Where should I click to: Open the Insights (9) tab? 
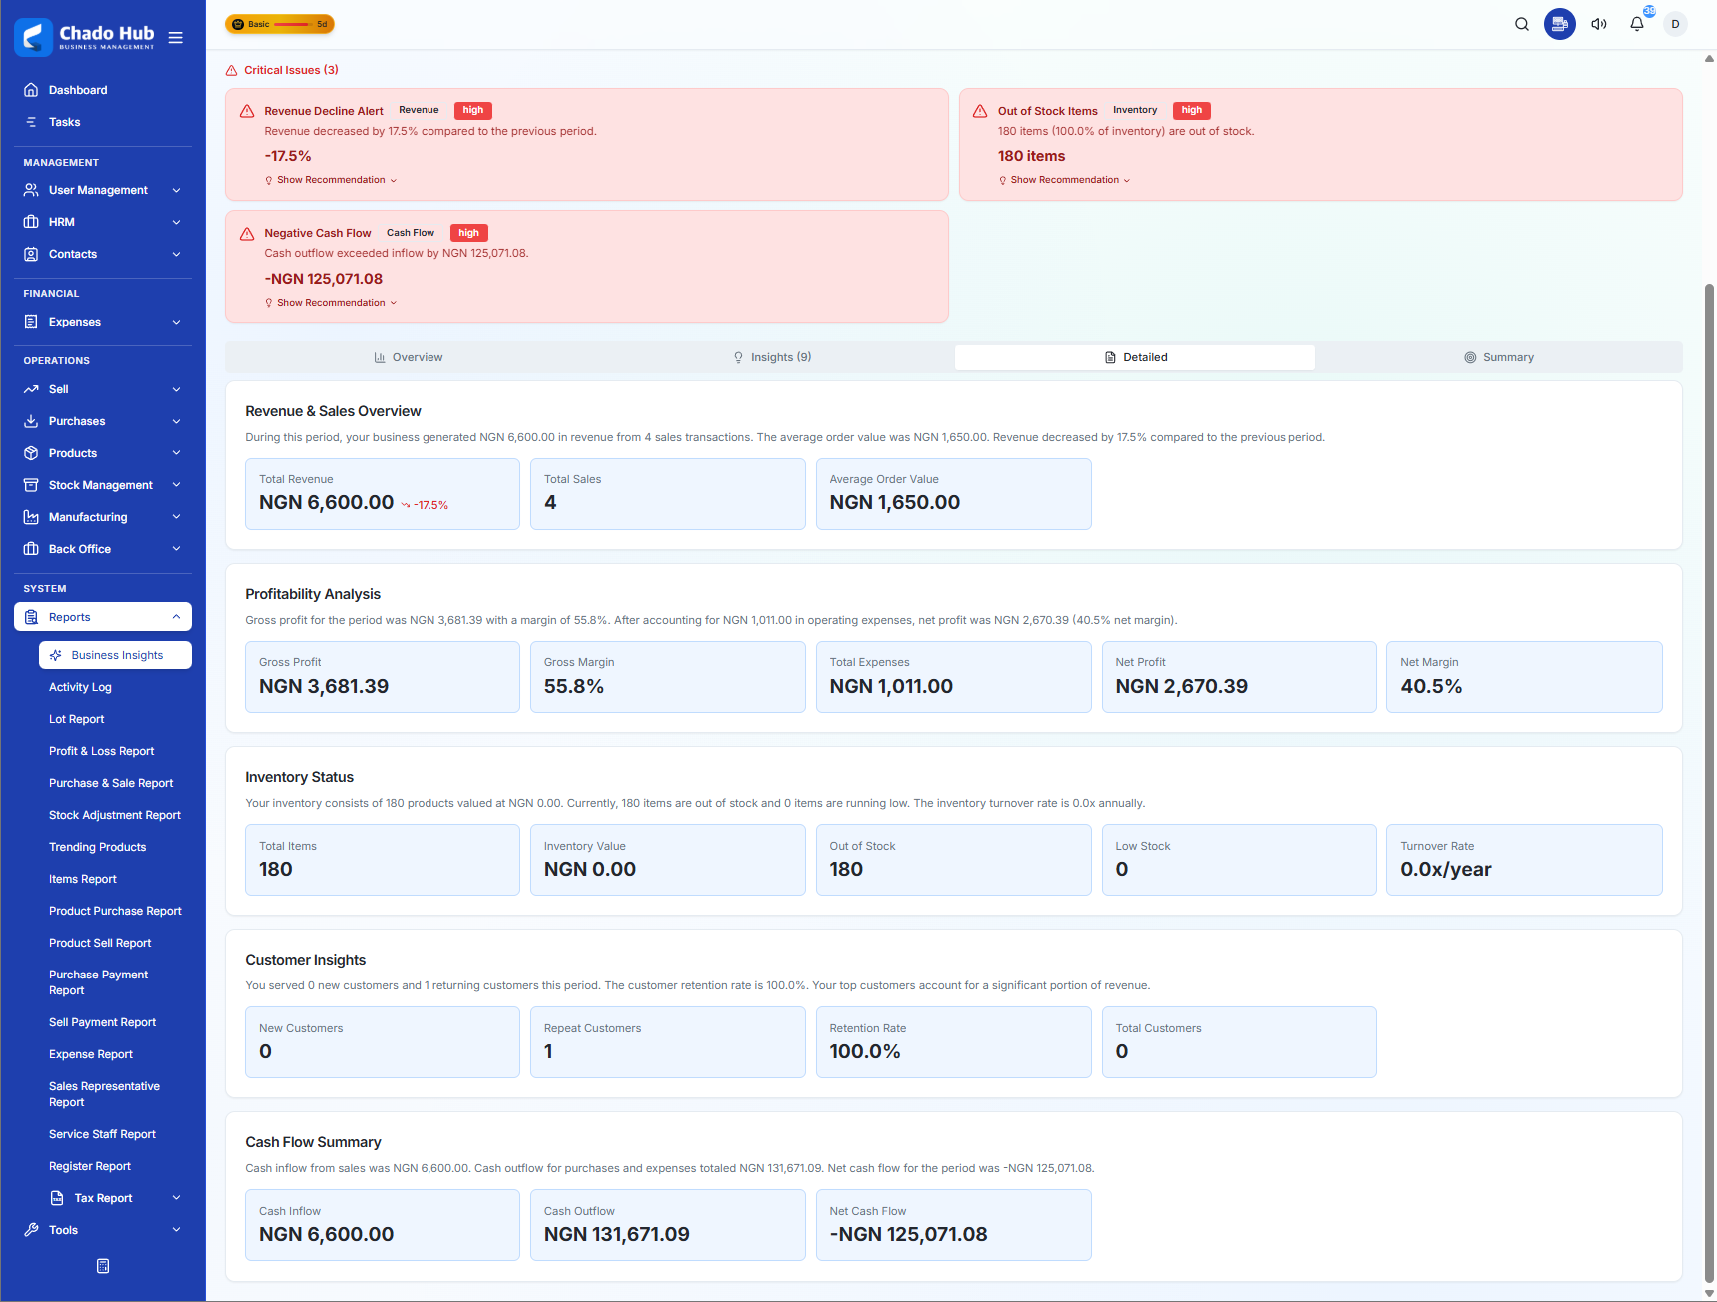[772, 357]
